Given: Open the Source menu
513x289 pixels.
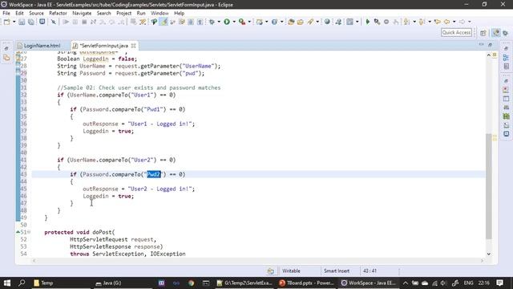Looking at the screenshot, I should pyautogui.click(x=36, y=13).
